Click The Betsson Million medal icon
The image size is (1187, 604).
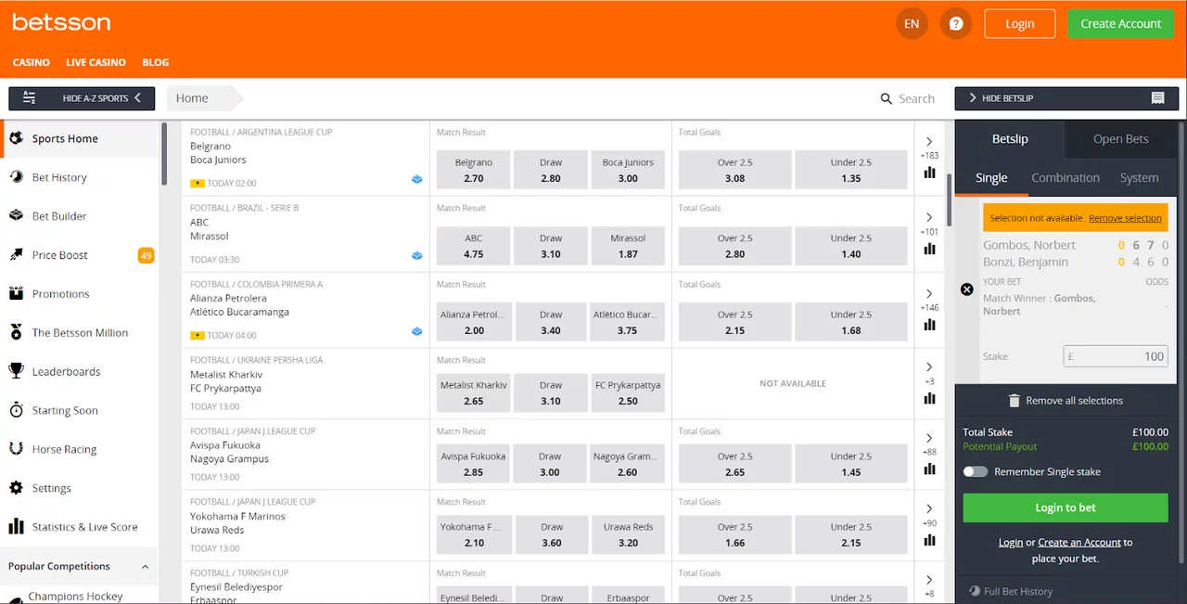coord(16,332)
